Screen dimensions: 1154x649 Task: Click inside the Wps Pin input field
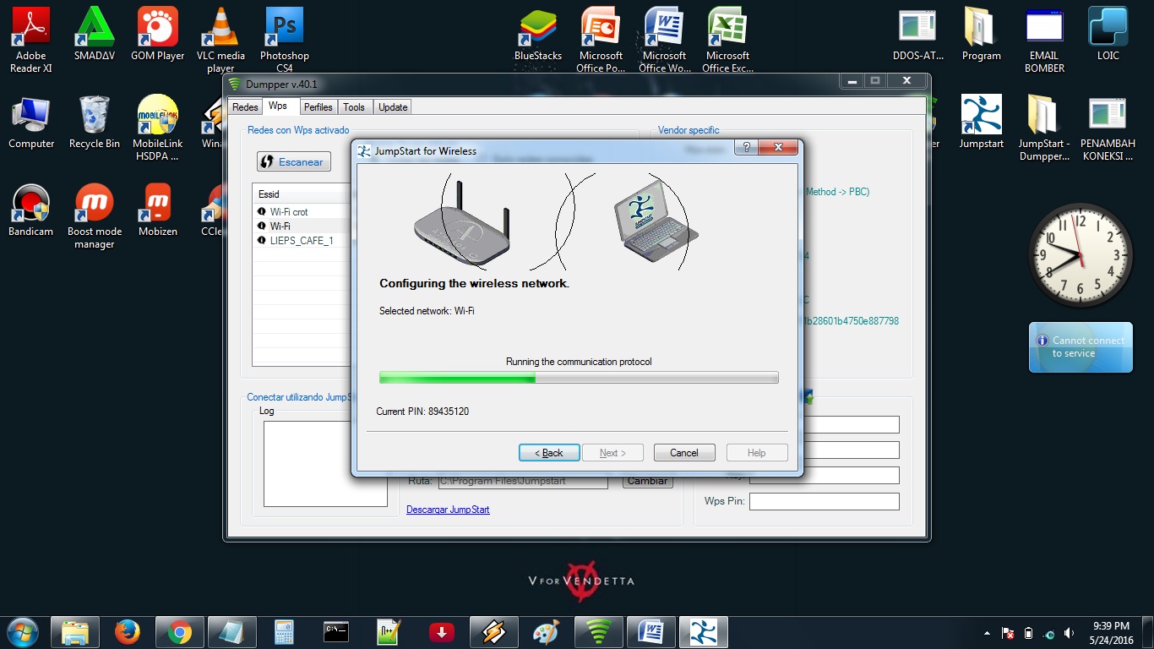pyautogui.click(x=824, y=501)
